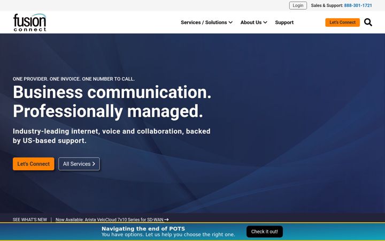Open the Support page
The image size is (385, 241).
[x=284, y=22]
